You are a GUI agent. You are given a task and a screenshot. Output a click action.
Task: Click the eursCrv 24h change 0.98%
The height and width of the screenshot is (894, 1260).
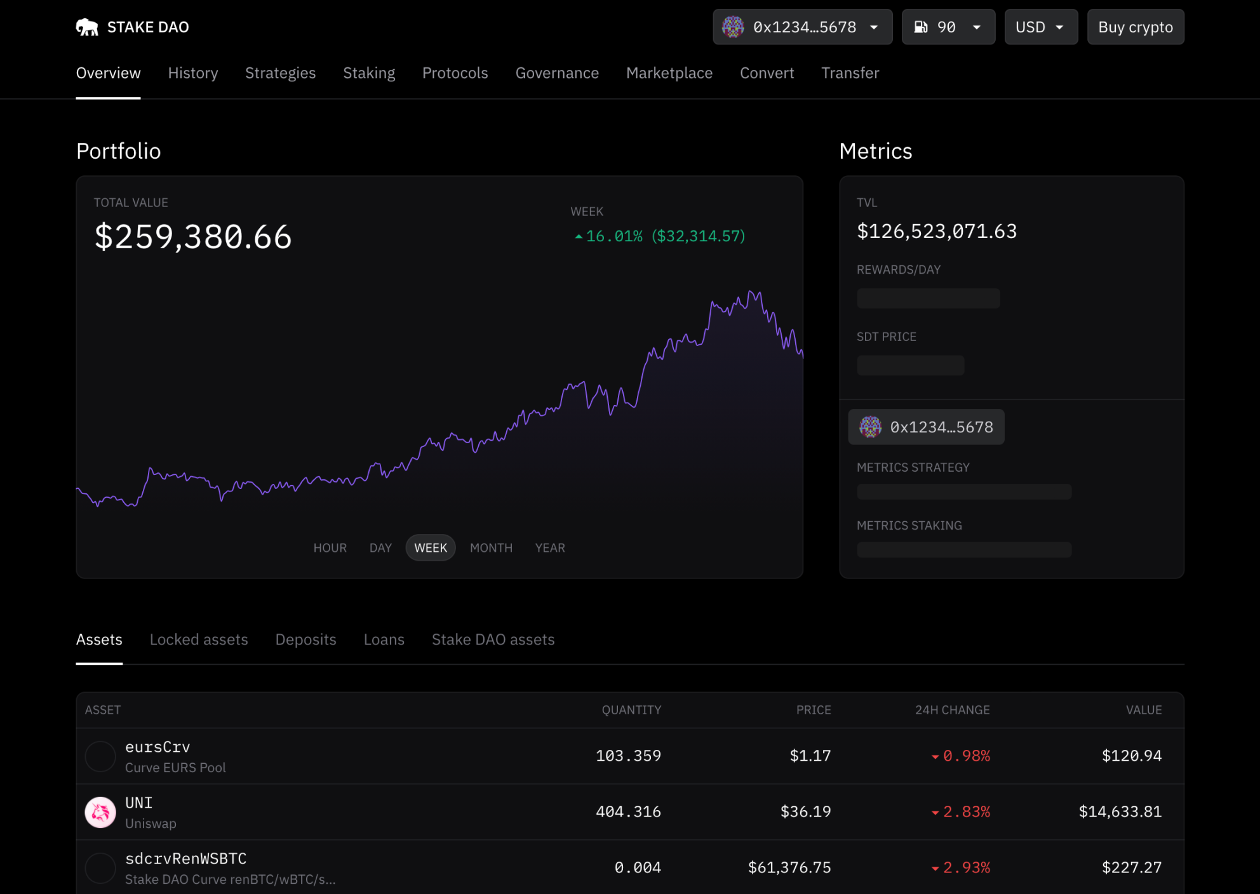pyautogui.click(x=961, y=756)
